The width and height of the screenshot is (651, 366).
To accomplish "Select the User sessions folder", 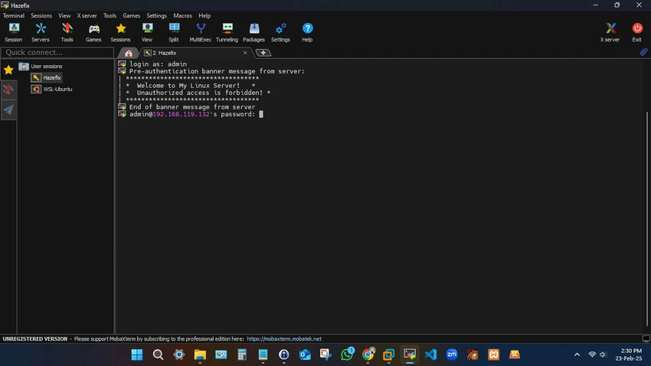I will tap(41, 66).
